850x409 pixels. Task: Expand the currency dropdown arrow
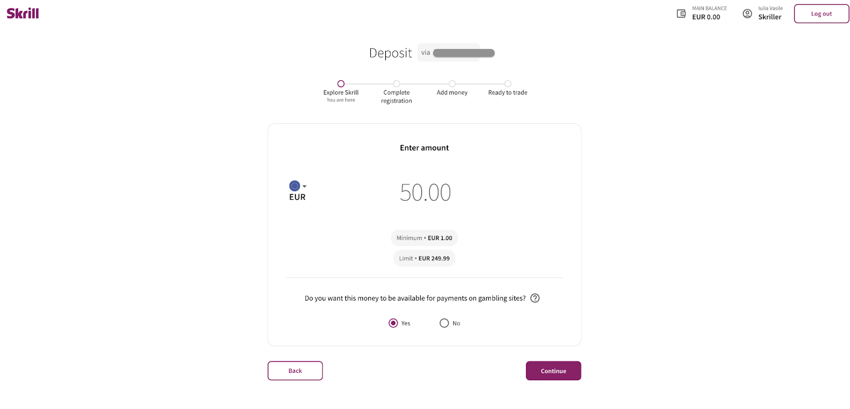(x=304, y=186)
